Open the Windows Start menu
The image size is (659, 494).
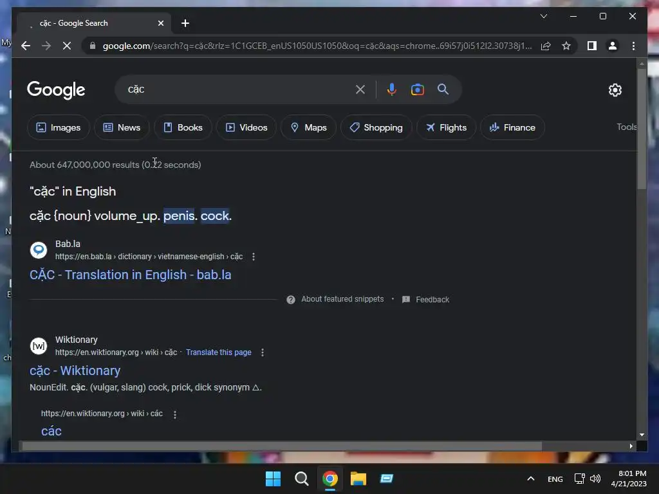click(x=273, y=479)
